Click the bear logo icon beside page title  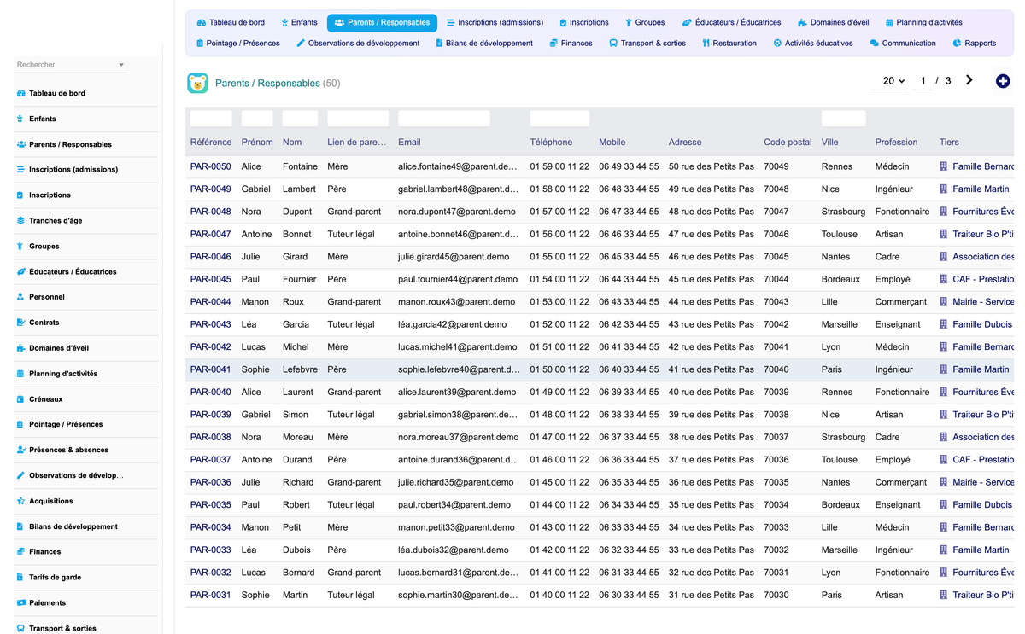click(197, 83)
